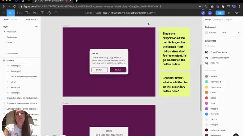Select the Cover/Class Name text style
Image resolution: width=243 pixels, height=136 pixels.
[219, 52]
